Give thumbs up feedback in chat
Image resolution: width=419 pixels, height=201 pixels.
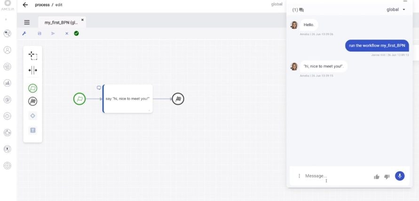point(376,177)
